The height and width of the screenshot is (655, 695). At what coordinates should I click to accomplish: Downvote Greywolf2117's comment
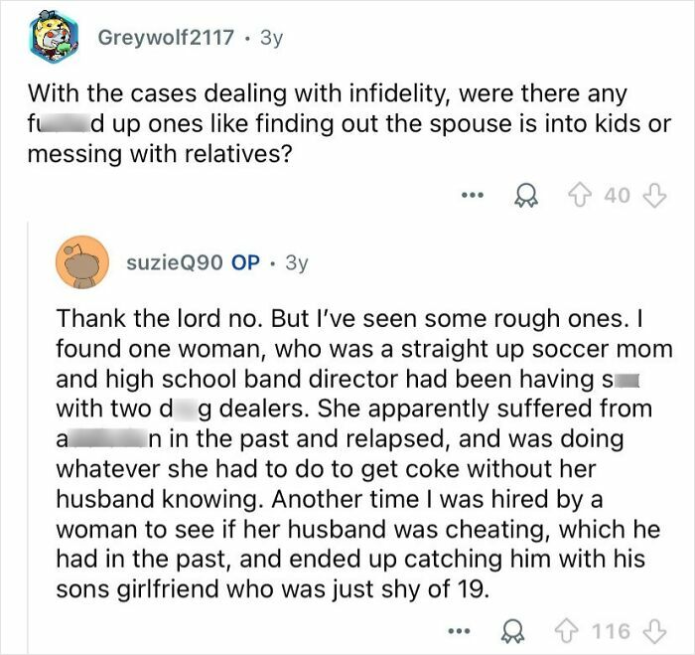pyautogui.click(x=654, y=196)
